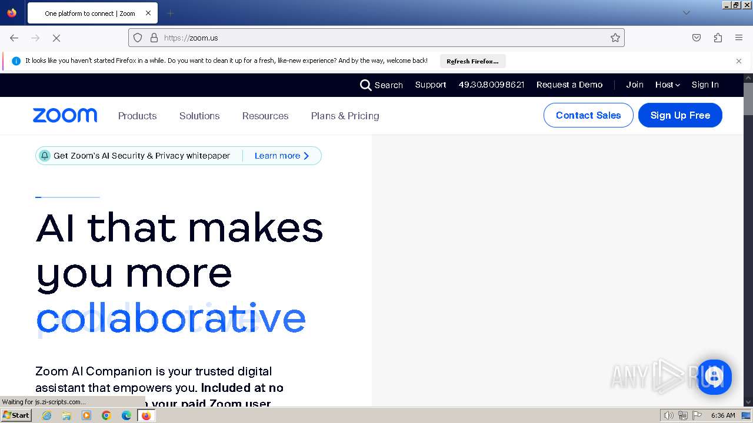753x423 pixels.
Task: Expand the Host dropdown
Action: tap(668, 85)
